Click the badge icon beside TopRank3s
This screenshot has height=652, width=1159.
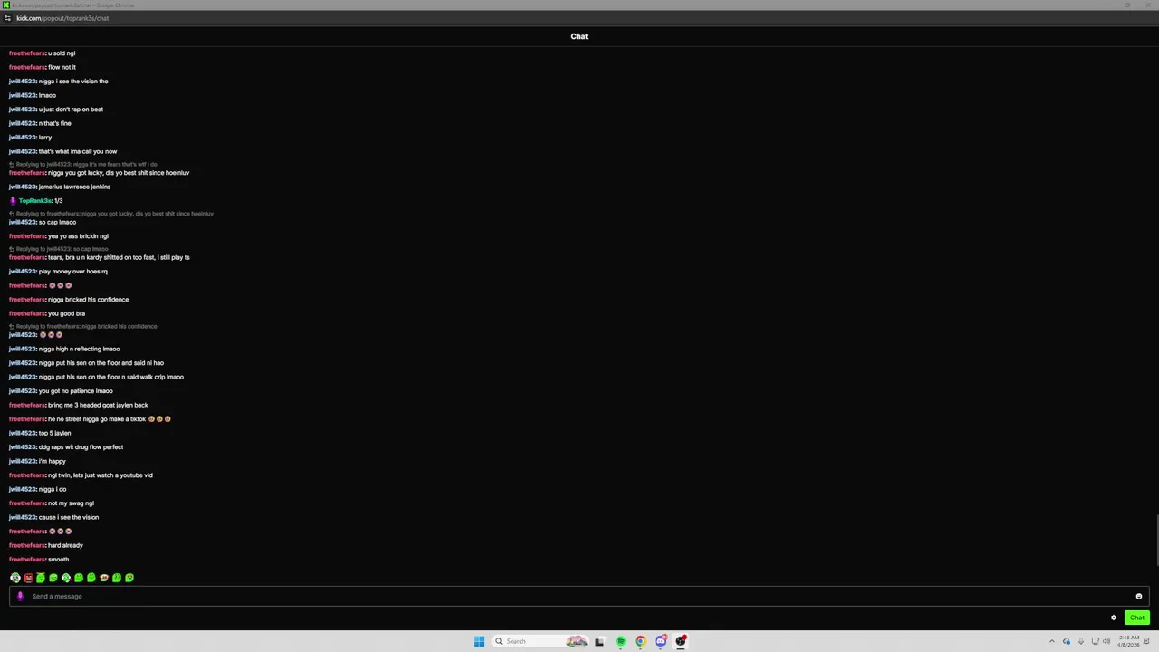click(13, 200)
